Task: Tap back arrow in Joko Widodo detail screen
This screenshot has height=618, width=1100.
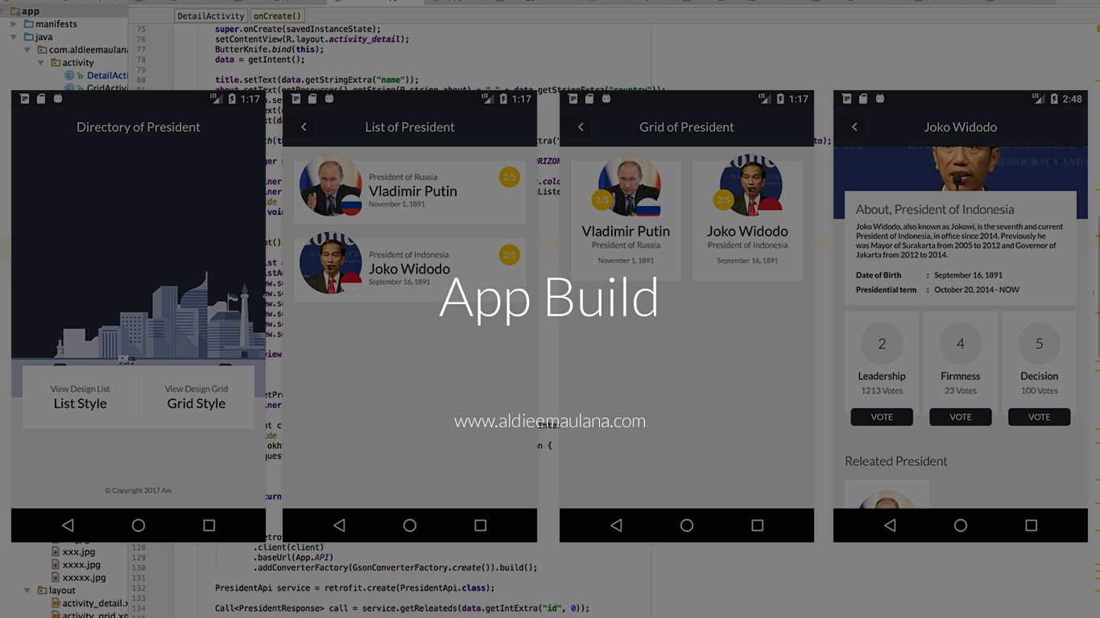Action: tap(854, 127)
